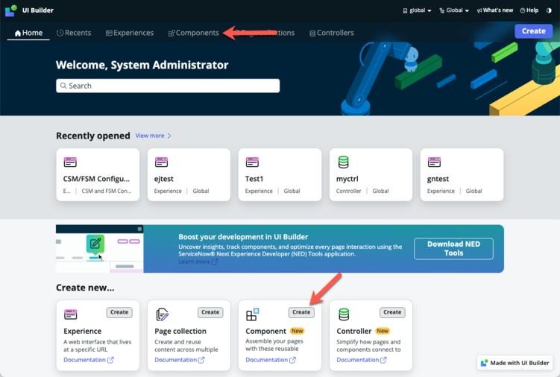Image resolution: width=560 pixels, height=377 pixels.
Task: Click the CSM/FSM card experience icon
Action: pos(70,162)
